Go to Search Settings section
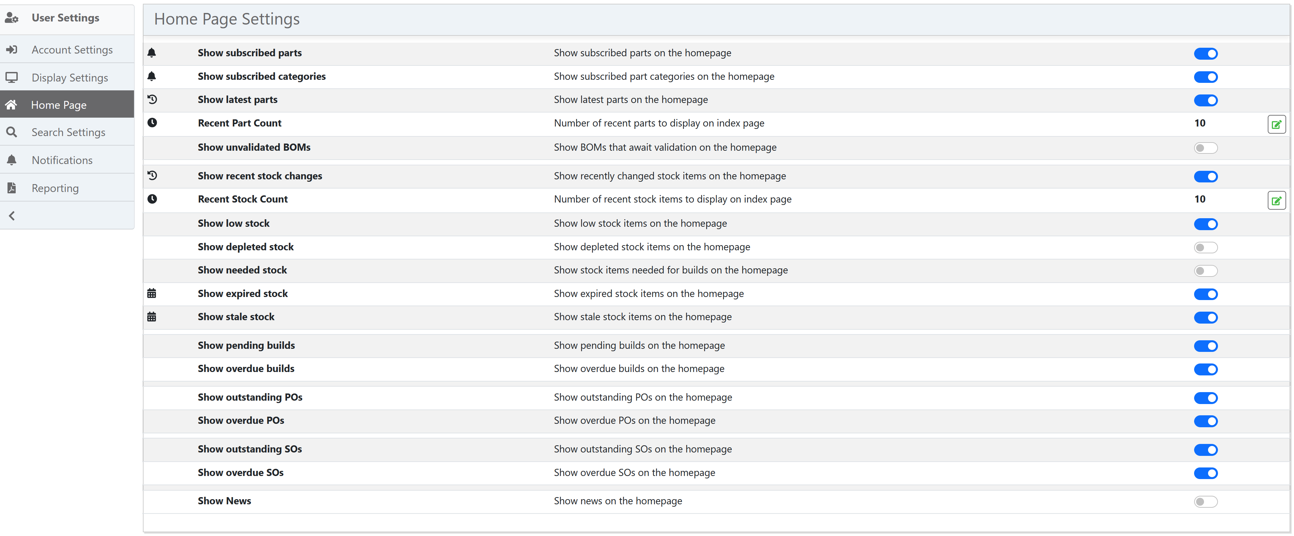The height and width of the screenshot is (536, 1294). tap(68, 132)
